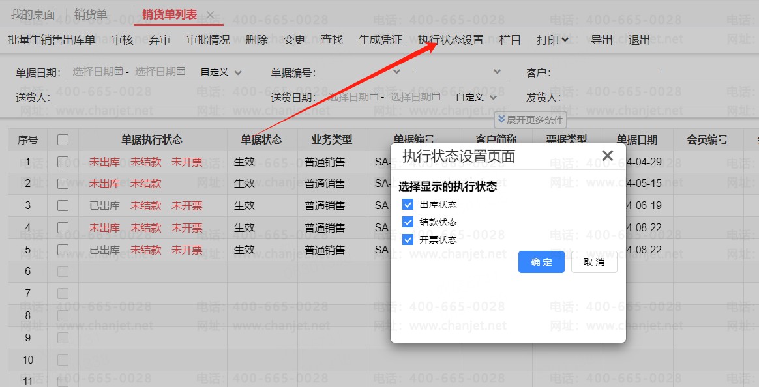Click 删除 in toolbar
759x387 pixels.
(256, 40)
